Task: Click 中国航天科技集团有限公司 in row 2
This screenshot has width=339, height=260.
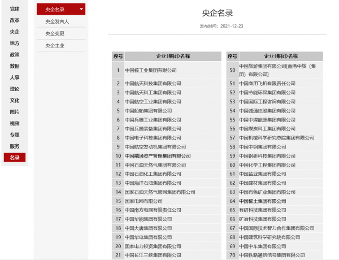Action: pos(153,84)
